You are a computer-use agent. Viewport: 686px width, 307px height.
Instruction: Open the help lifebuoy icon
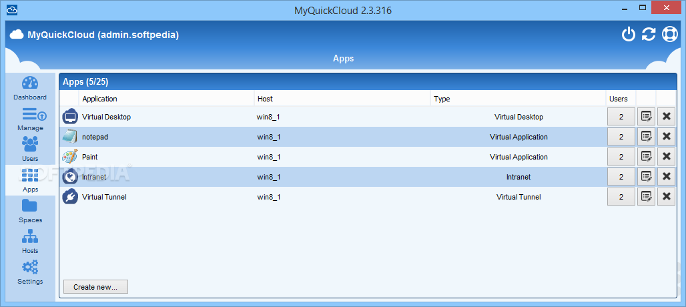pos(669,34)
